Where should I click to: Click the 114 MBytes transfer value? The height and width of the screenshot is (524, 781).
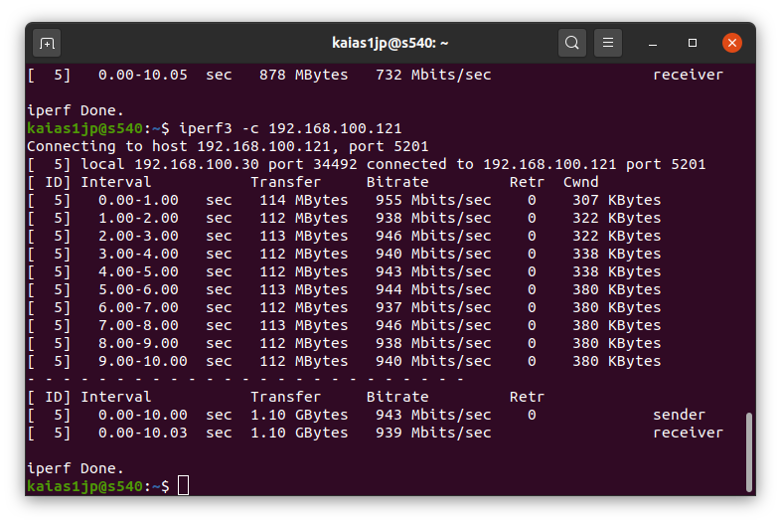[x=304, y=201]
